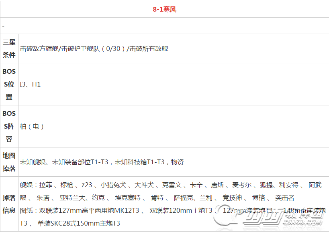Click the ship name 竞技神
The width and height of the screenshot is (329, 232).
pyautogui.click(x=232, y=198)
